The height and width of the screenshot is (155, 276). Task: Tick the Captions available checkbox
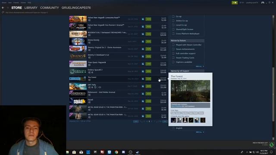(173, 62)
